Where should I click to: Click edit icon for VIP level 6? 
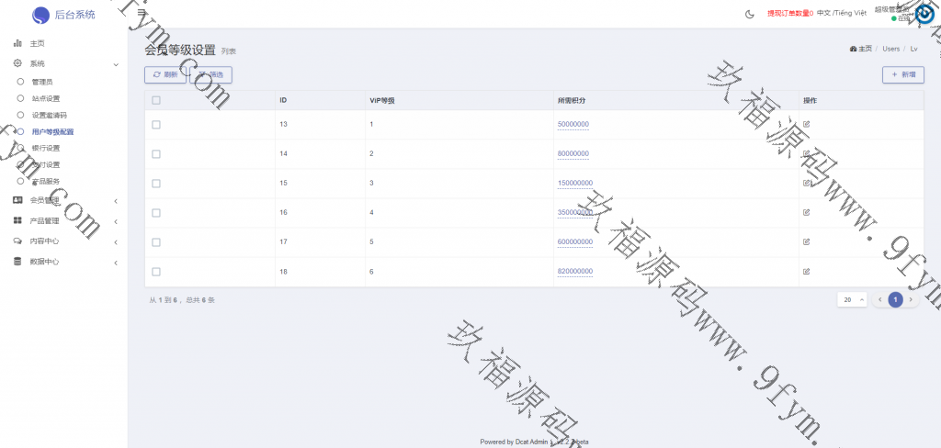(x=807, y=271)
